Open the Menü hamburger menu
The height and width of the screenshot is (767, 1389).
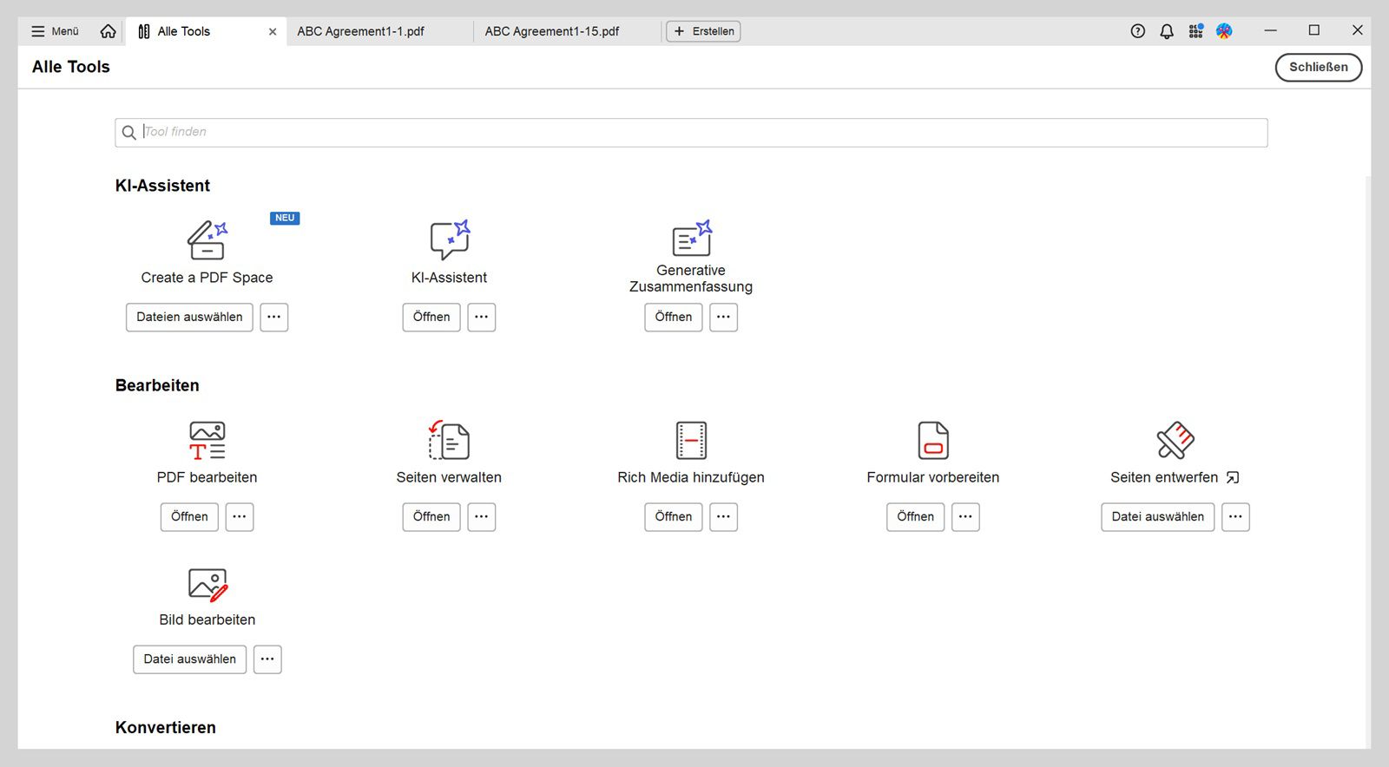point(56,31)
